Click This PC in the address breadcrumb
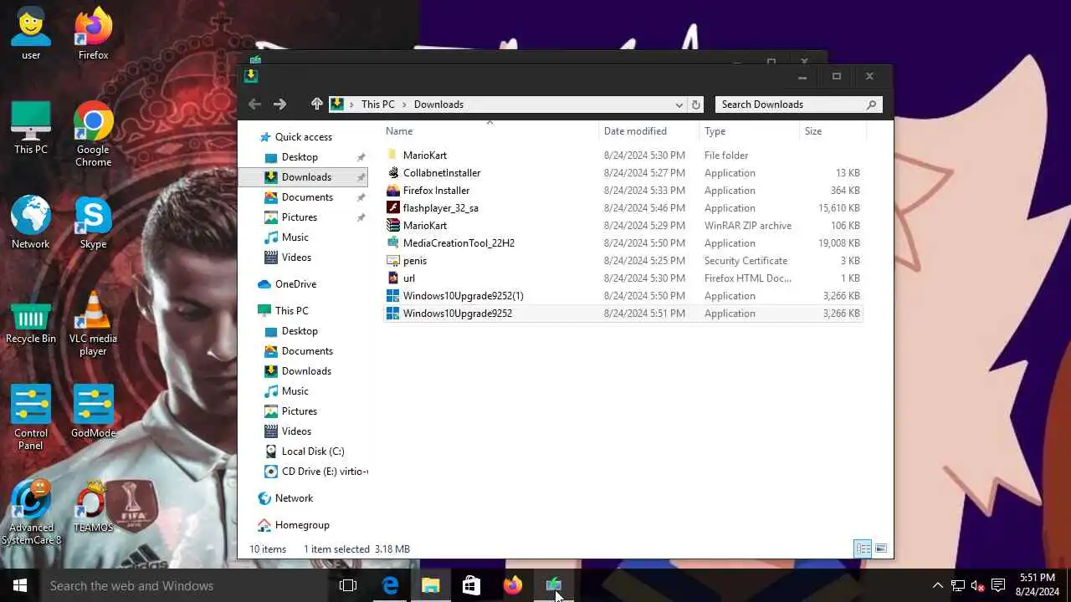The width and height of the screenshot is (1071, 602). point(377,105)
